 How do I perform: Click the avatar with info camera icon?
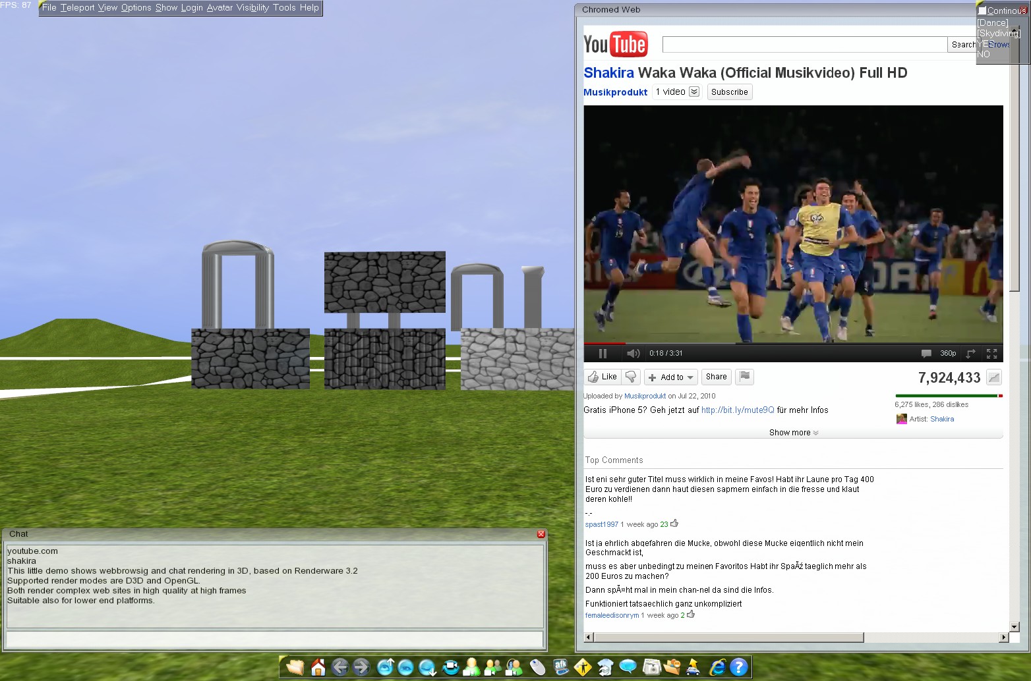point(514,667)
